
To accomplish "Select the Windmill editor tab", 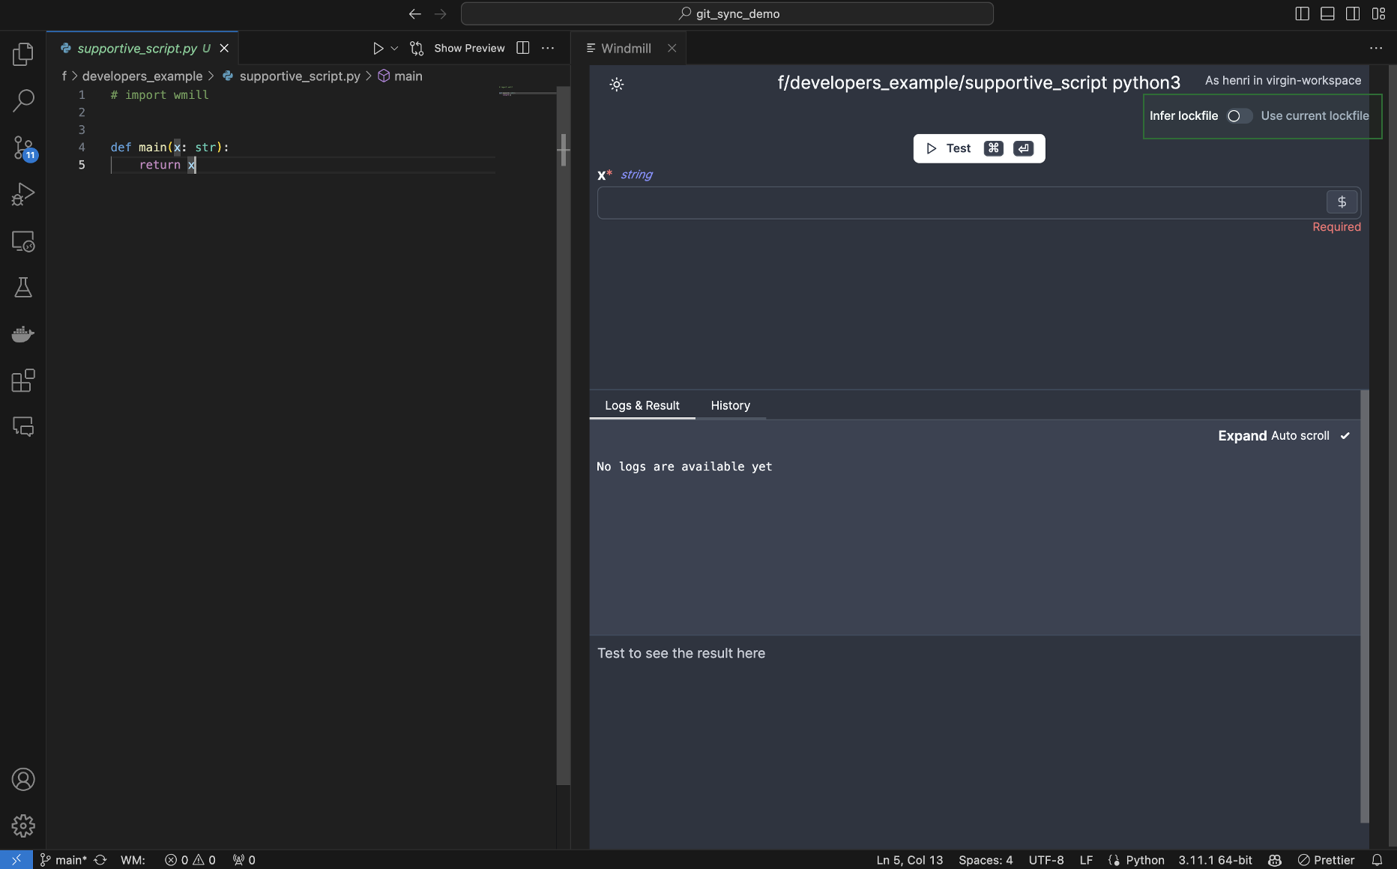I will (627, 48).
